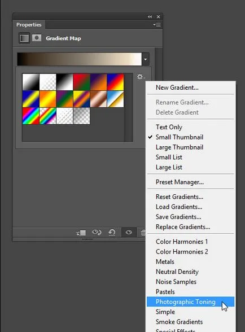Image resolution: width=245 pixels, height=332 pixels.
Task: Open the gradient picker dropdown arrow
Action: pyautogui.click(x=146, y=59)
